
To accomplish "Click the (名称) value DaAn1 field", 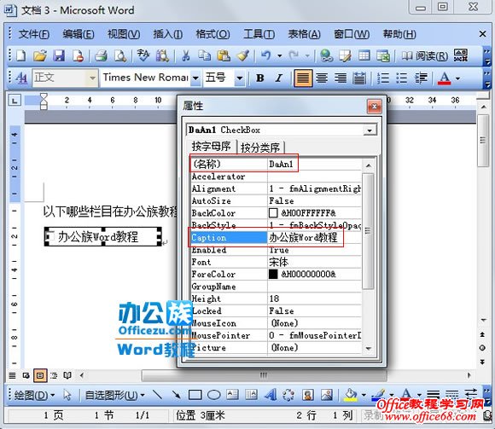I will 314,164.
